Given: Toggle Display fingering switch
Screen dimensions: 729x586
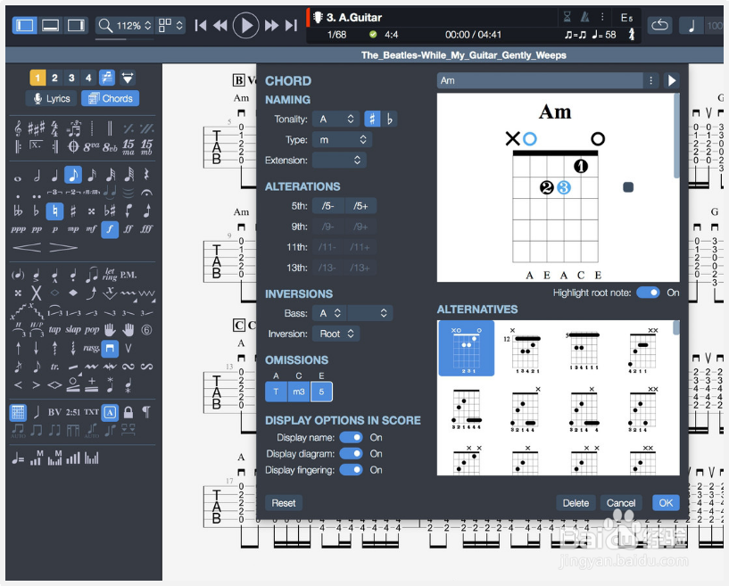Looking at the screenshot, I should pos(351,470).
